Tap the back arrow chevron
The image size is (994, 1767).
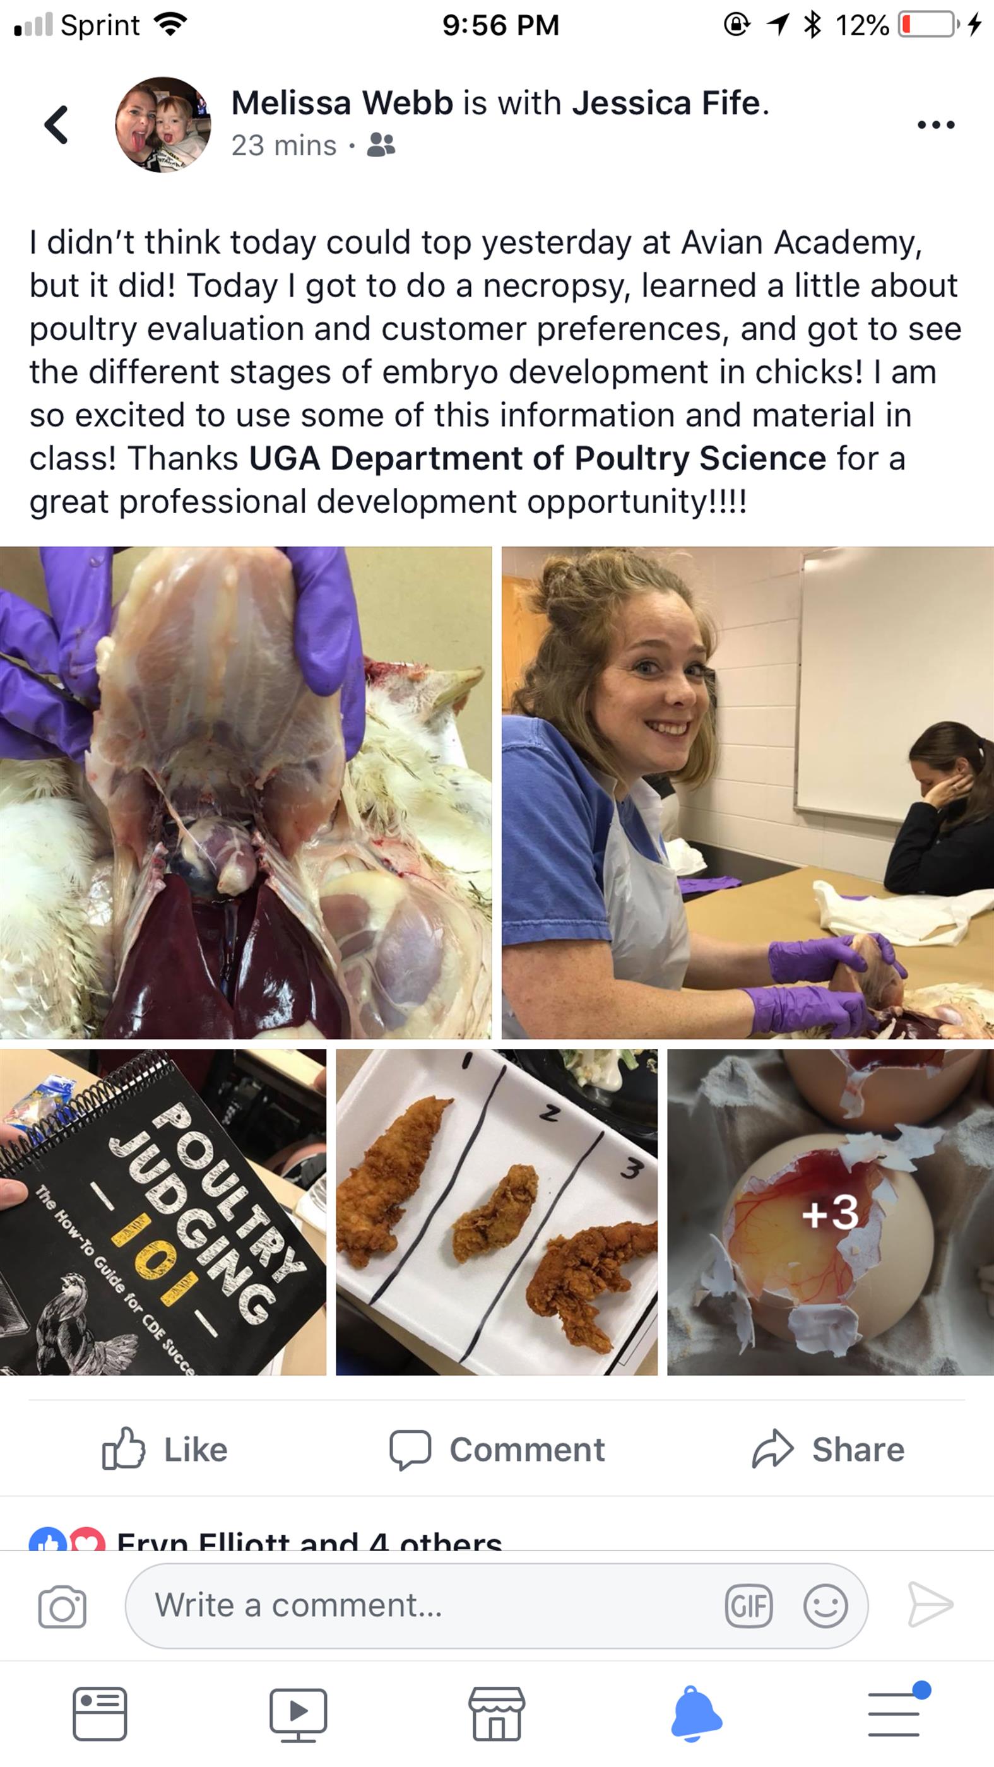(56, 125)
